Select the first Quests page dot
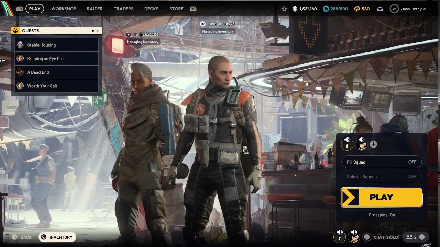The height and width of the screenshot is (247, 440). (93, 31)
